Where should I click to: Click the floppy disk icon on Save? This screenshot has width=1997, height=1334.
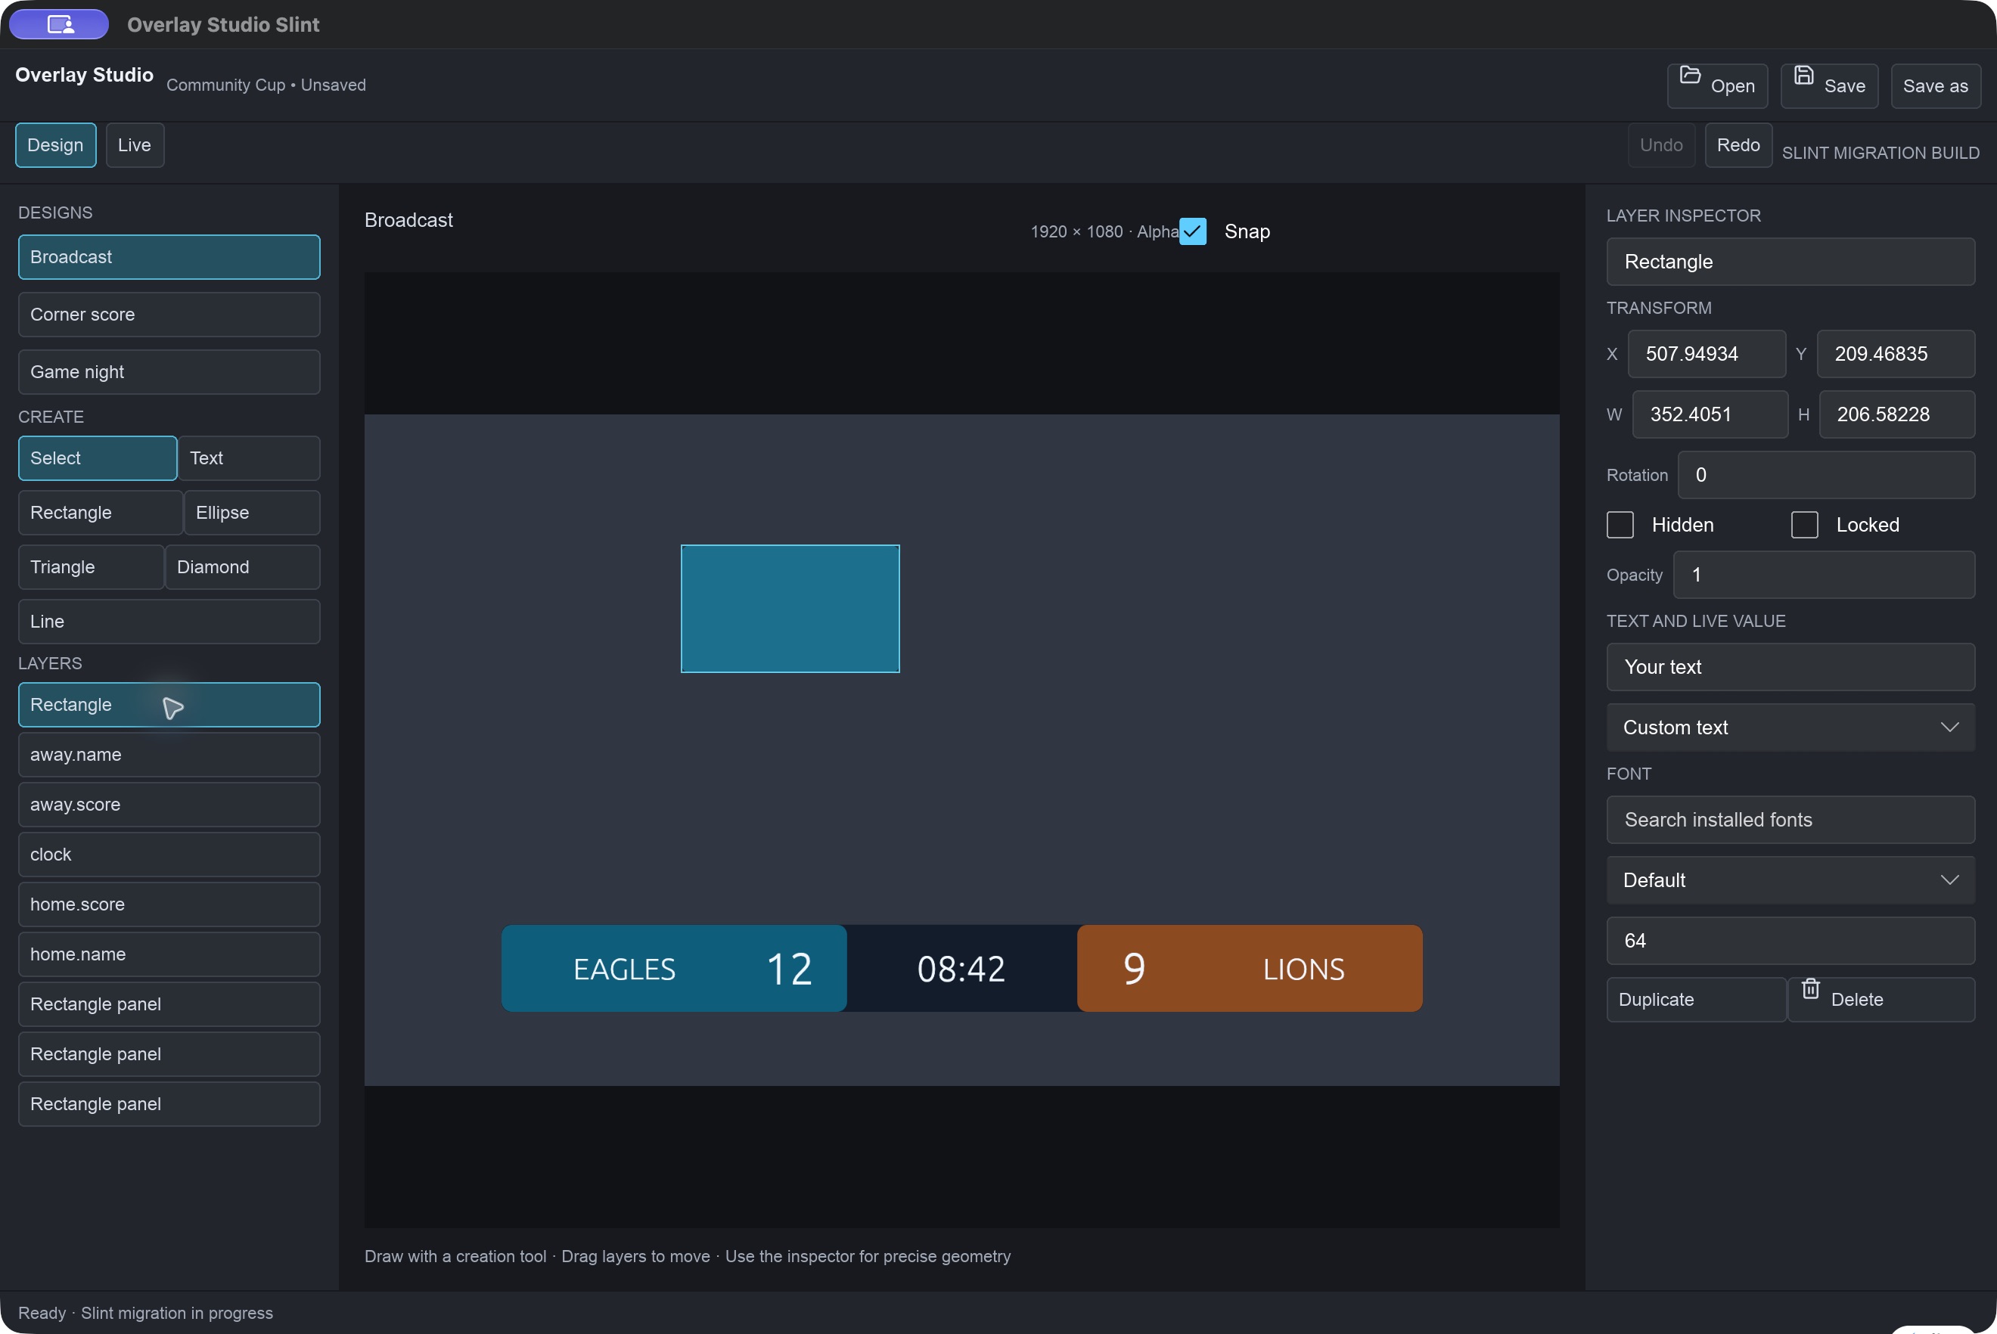pyautogui.click(x=1803, y=75)
